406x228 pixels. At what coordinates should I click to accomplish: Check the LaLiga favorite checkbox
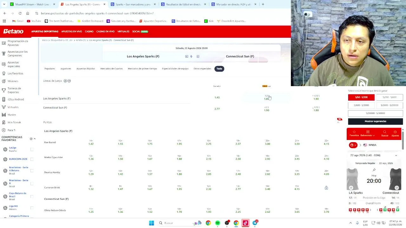(32, 149)
